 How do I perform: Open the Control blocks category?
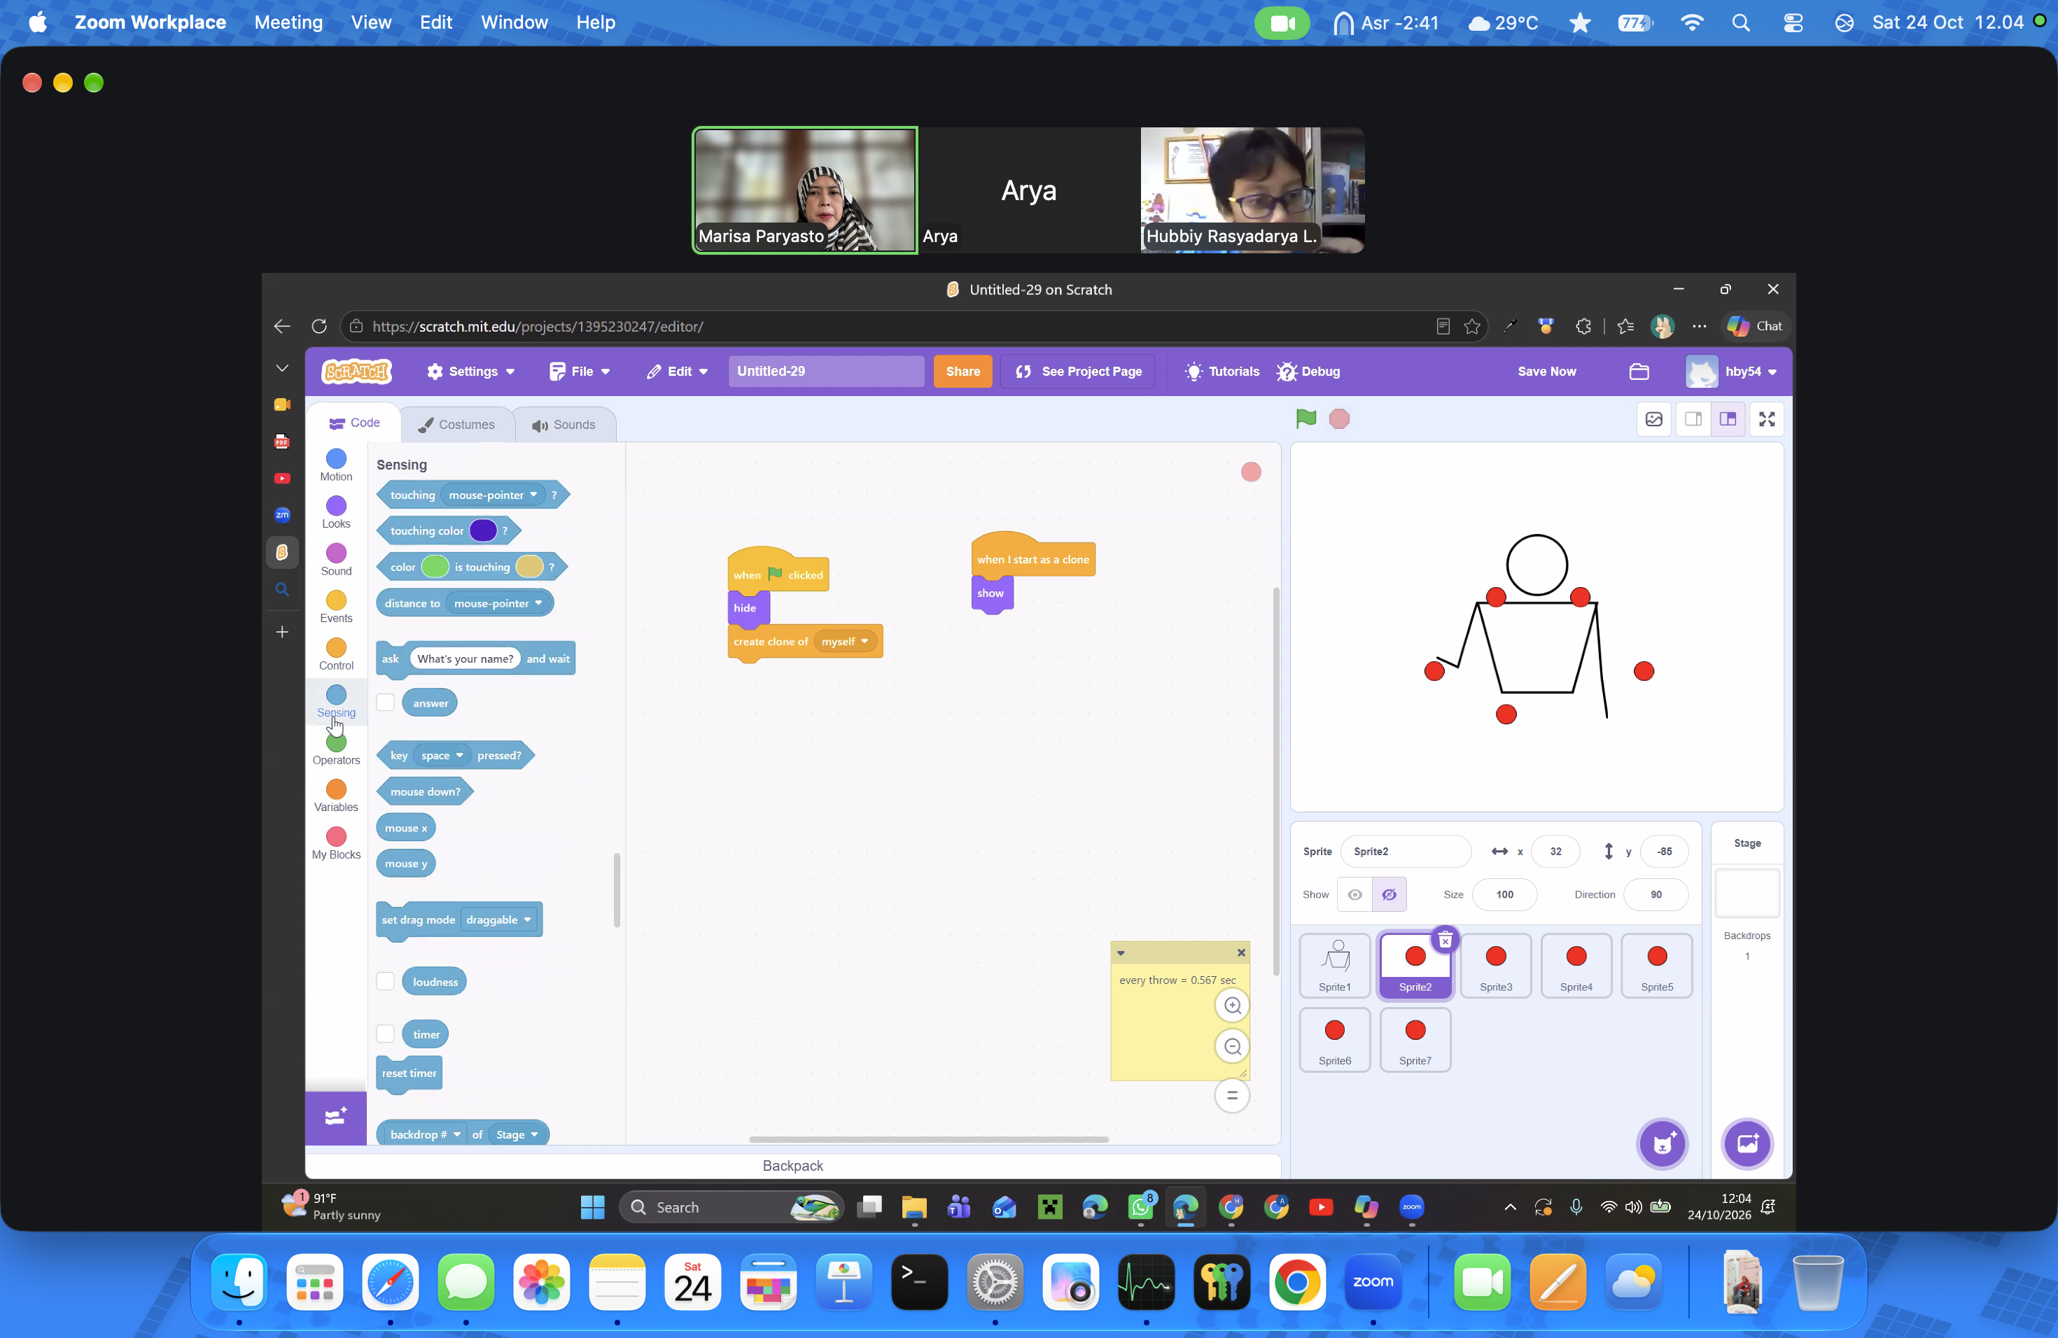coord(337,654)
